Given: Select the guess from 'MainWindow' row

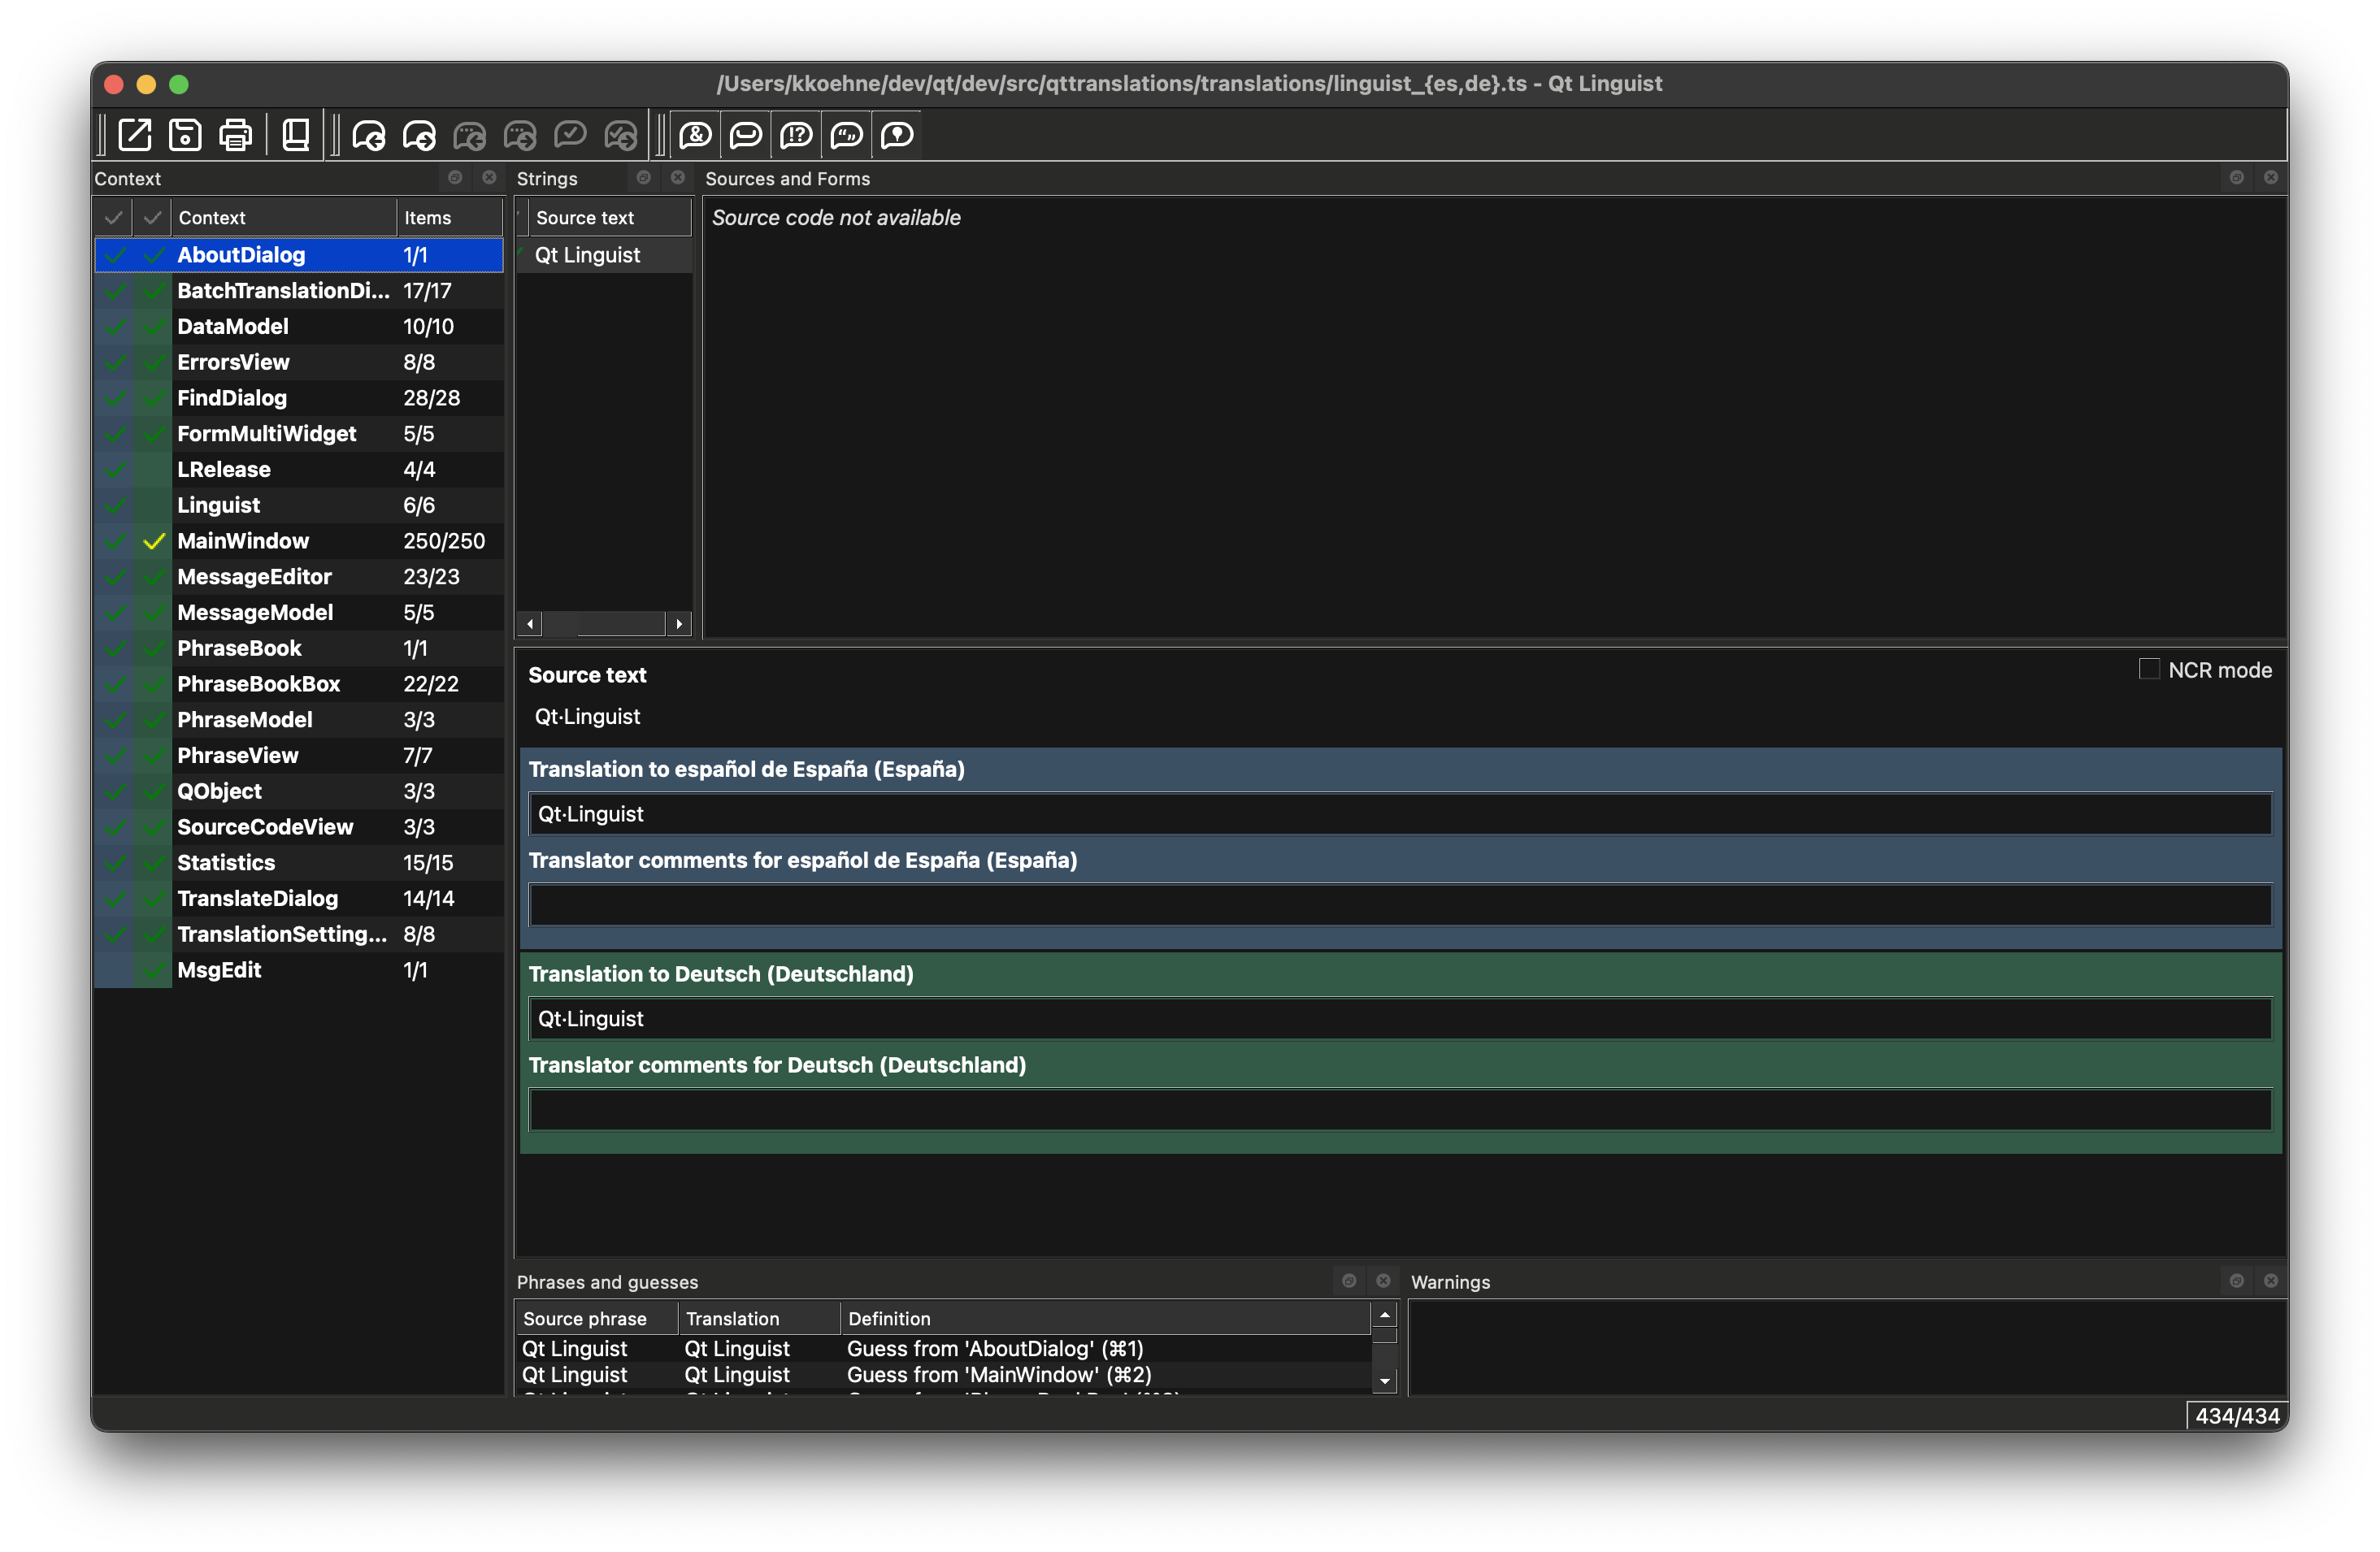Looking at the screenshot, I should click(943, 1375).
